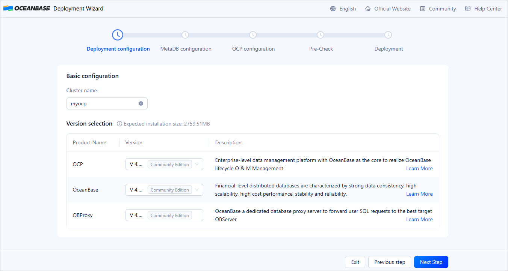
Task: Click Learn More next to OceanBase description
Action: pyautogui.click(x=419, y=194)
